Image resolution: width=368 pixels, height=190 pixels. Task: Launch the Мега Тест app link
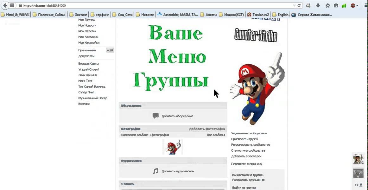coord(86,81)
